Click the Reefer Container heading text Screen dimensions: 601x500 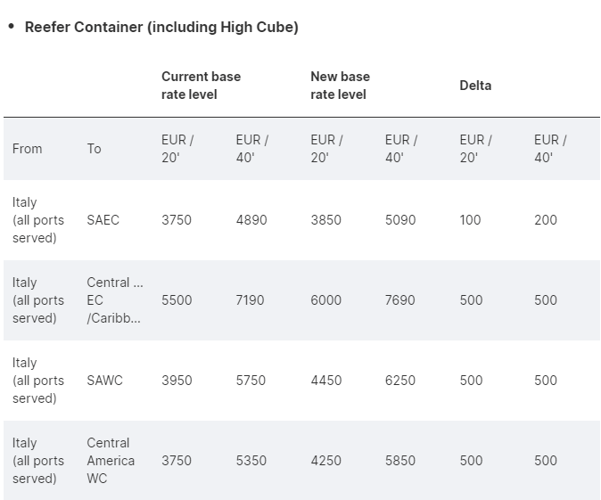(x=161, y=27)
